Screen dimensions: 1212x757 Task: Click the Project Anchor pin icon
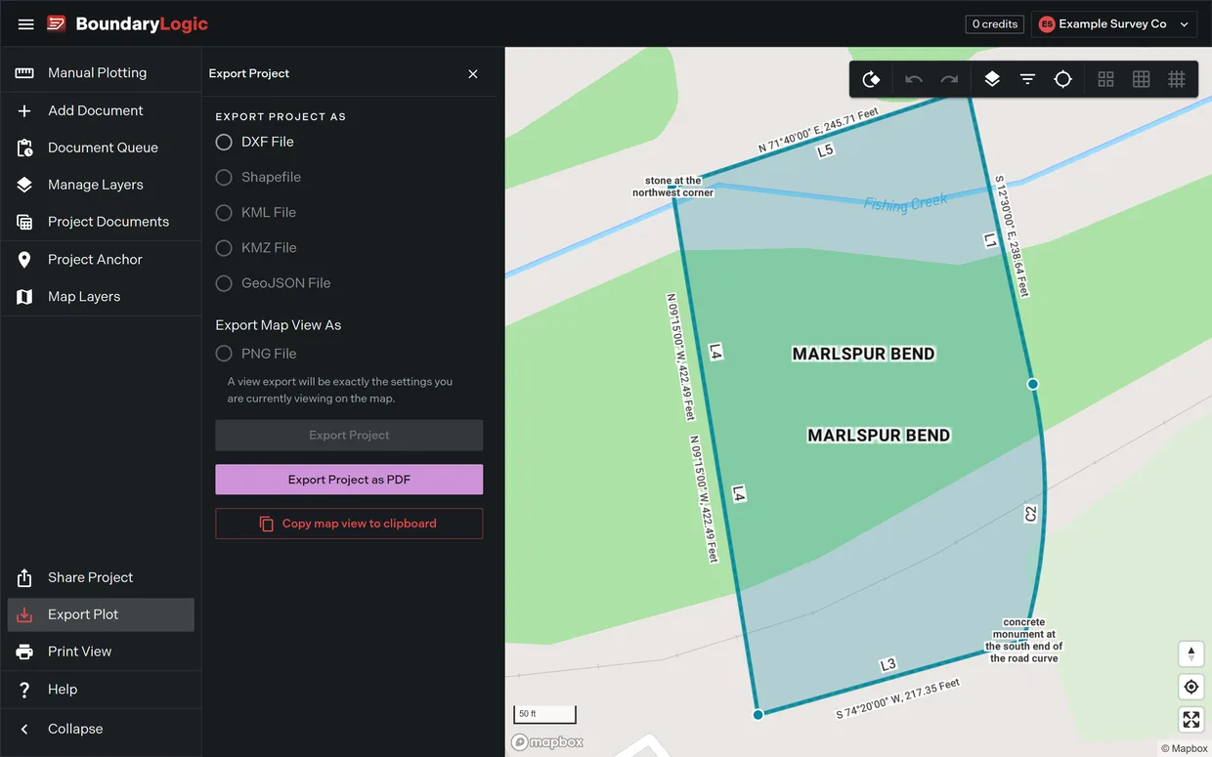pyautogui.click(x=25, y=259)
